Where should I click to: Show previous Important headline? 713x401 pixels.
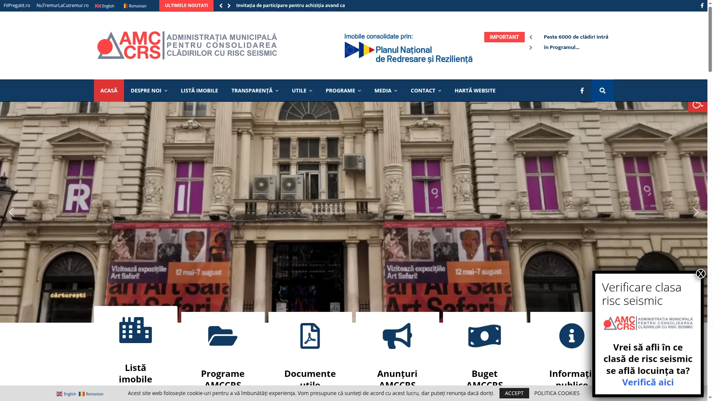531,37
